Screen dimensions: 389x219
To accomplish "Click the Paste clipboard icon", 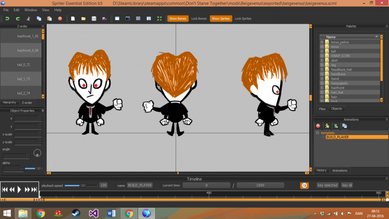I will (x=49, y=19).
